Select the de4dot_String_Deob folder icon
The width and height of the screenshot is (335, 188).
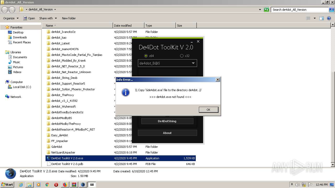pyautogui.click(x=48, y=78)
